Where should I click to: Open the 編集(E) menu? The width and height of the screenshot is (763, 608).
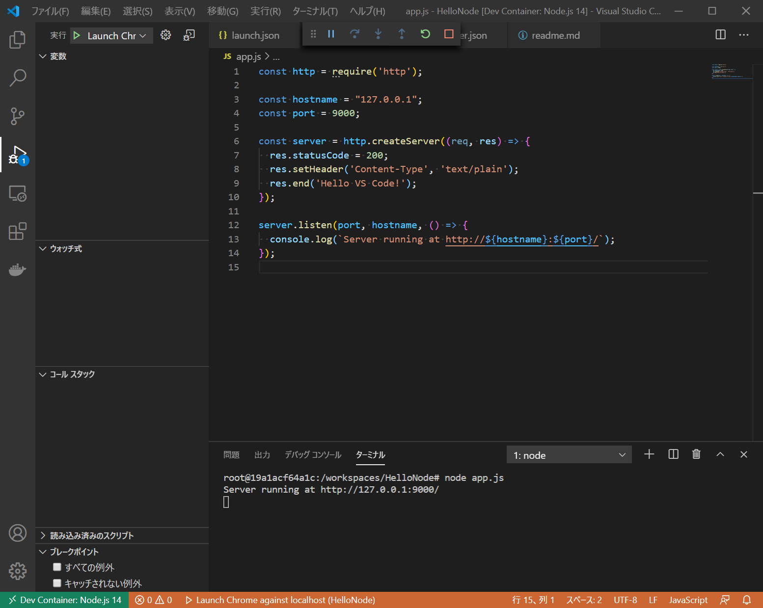[96, 11]
